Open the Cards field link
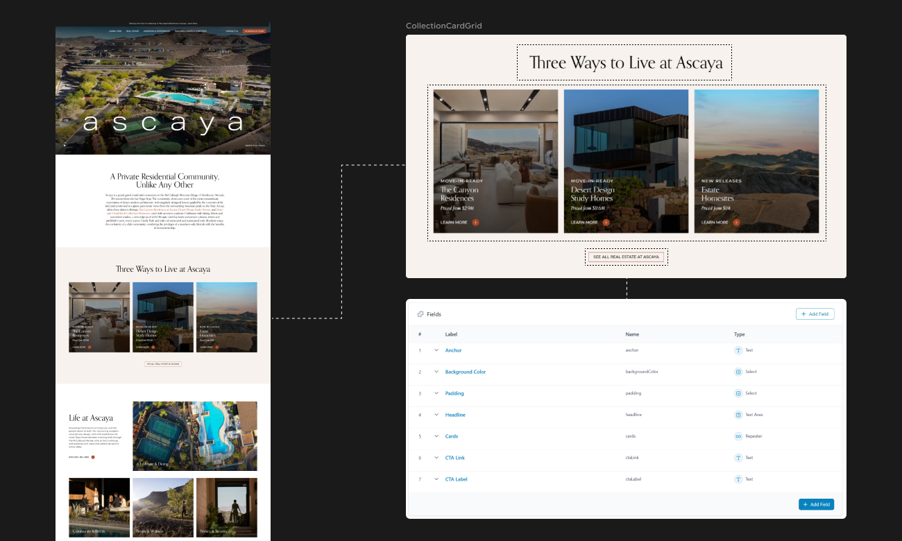This screenshot has height=541, width=902. [x=452, y=436]
